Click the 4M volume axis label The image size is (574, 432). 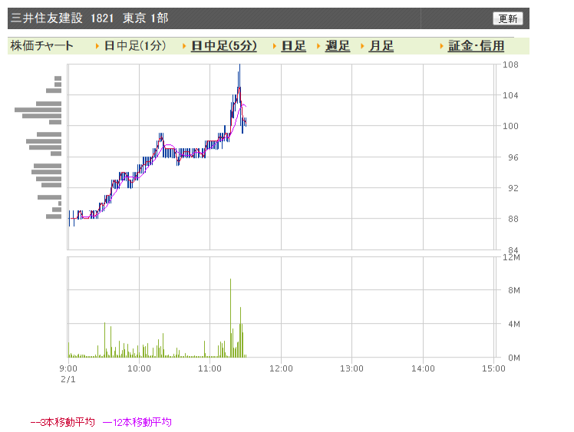point(513,324)
